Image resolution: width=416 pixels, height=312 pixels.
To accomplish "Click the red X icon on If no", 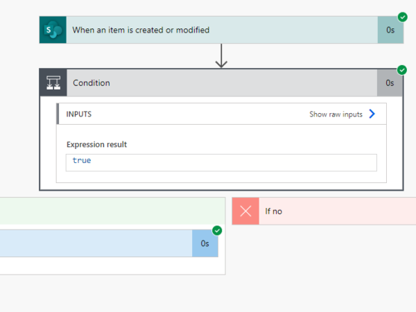I will coord(245,211).
